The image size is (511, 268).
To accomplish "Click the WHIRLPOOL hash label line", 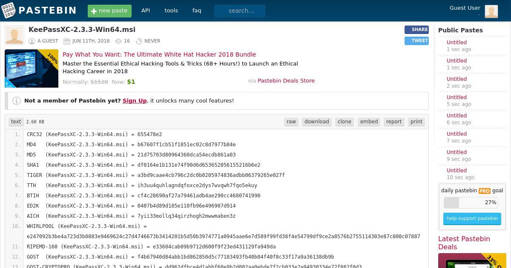I will coord(87,226).
